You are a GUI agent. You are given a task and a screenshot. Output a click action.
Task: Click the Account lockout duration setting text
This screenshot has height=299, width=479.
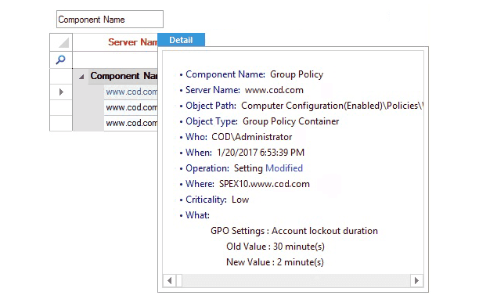[x=325, y=231]
